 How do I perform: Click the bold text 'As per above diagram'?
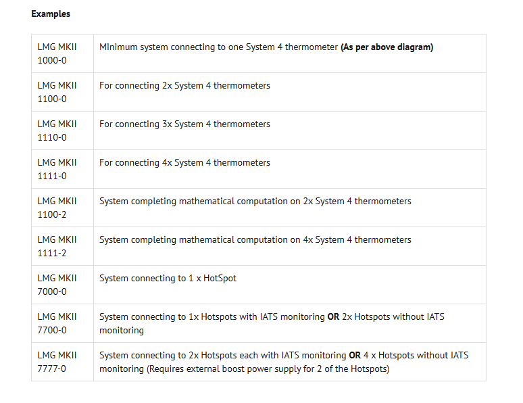pos(387,47)
